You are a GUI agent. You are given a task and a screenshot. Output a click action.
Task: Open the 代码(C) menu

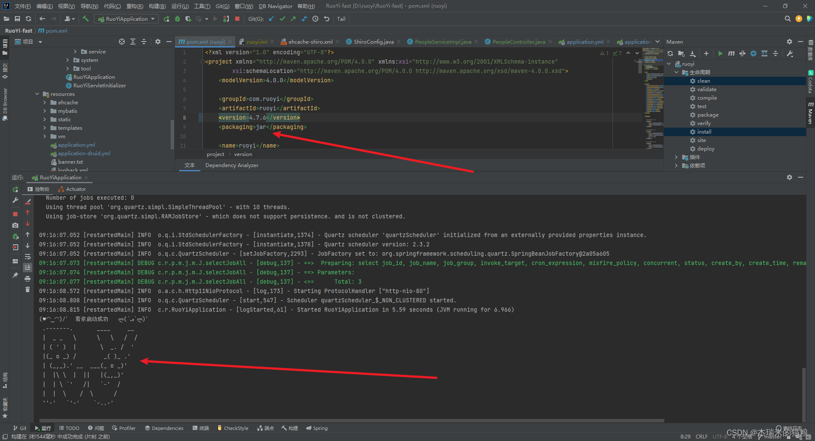(112, 6)
